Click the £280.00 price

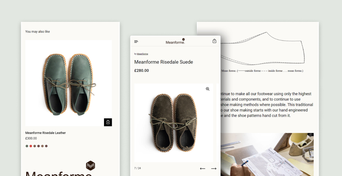pyautogui.click(x=142, y=71)
